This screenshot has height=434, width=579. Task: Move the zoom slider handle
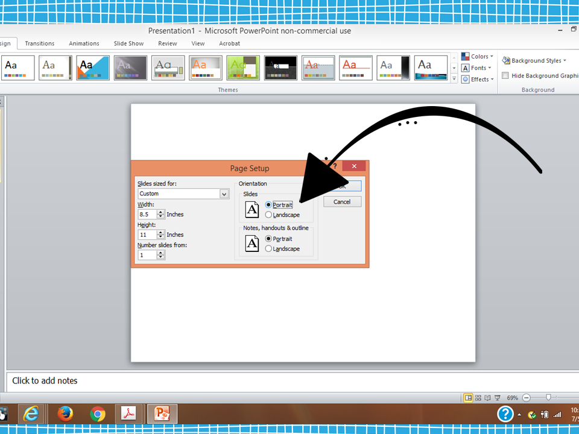[548, 397]
